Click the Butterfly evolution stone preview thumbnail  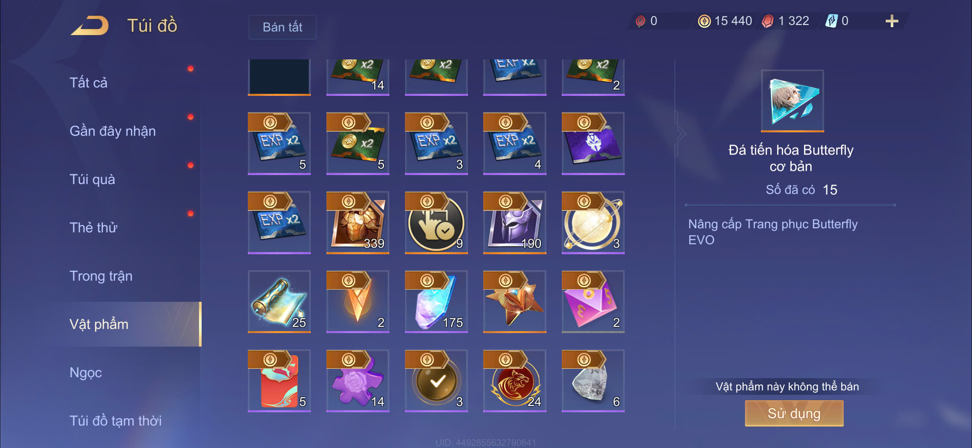792,101
